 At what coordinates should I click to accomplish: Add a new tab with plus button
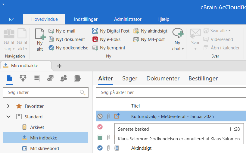point(59,66)
